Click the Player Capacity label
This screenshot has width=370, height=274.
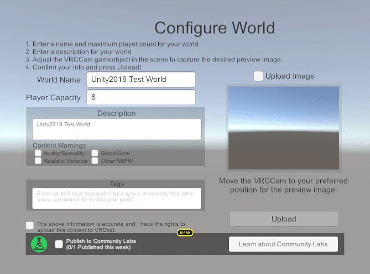pyautogui.click(x=53, y=97)
